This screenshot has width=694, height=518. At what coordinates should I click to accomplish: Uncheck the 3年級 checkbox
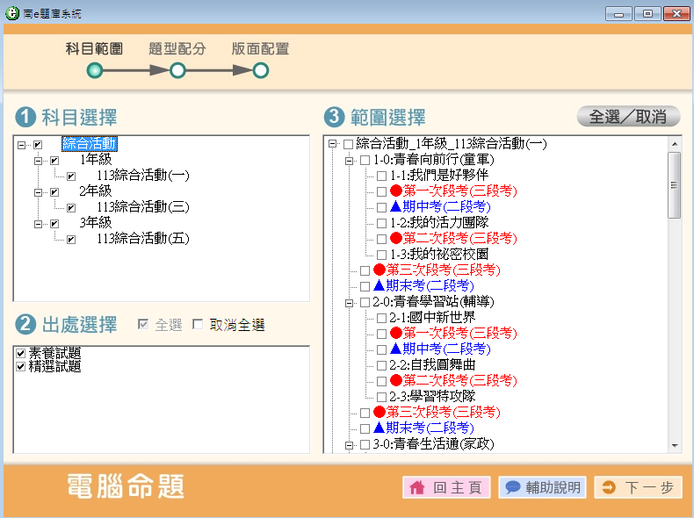tap(54, 224)
